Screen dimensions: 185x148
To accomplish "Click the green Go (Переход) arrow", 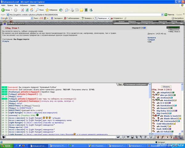I will click(166, 14).
